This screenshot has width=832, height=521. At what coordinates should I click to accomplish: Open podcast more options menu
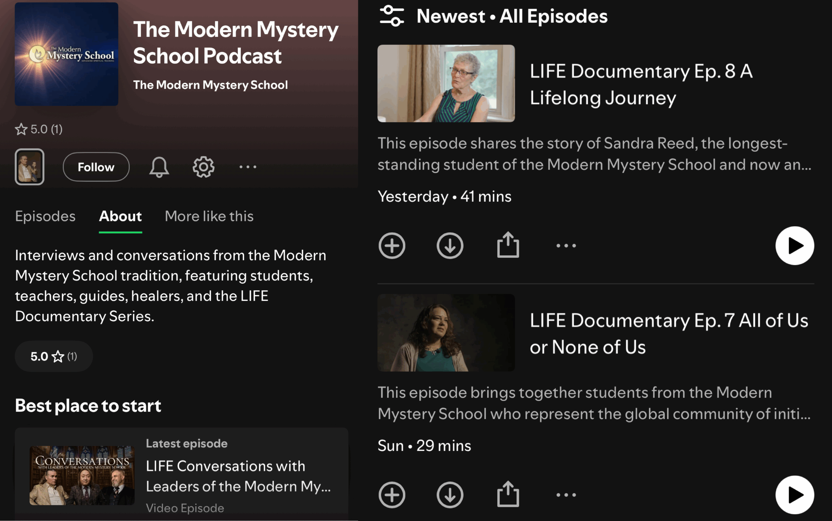pos(248,167)
